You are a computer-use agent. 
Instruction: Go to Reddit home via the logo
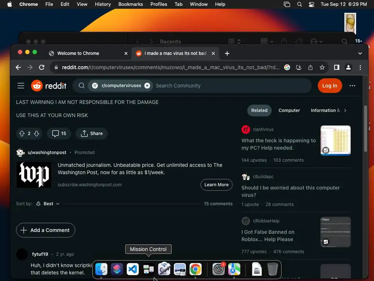click(49, 86)
